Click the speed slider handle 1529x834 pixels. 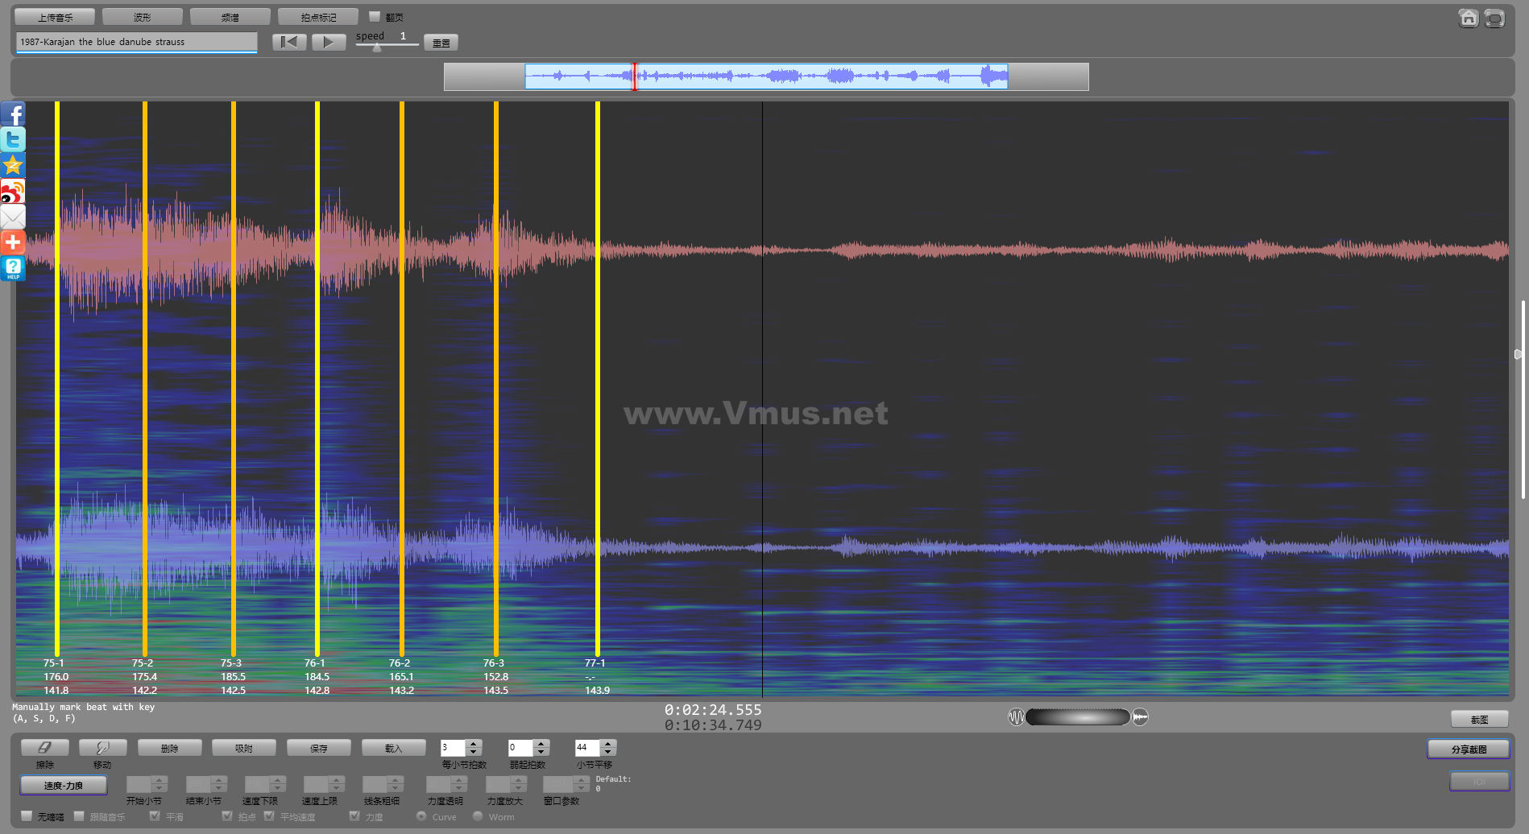(x=376, y=47)
